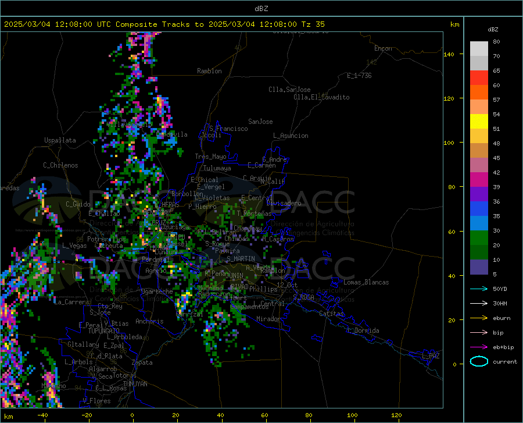The width and height of the screenshot is (523, 423).
Task: Click the Ugarteche map label
Action: coord(157,291)
